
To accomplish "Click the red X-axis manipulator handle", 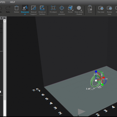I will 104,78.
